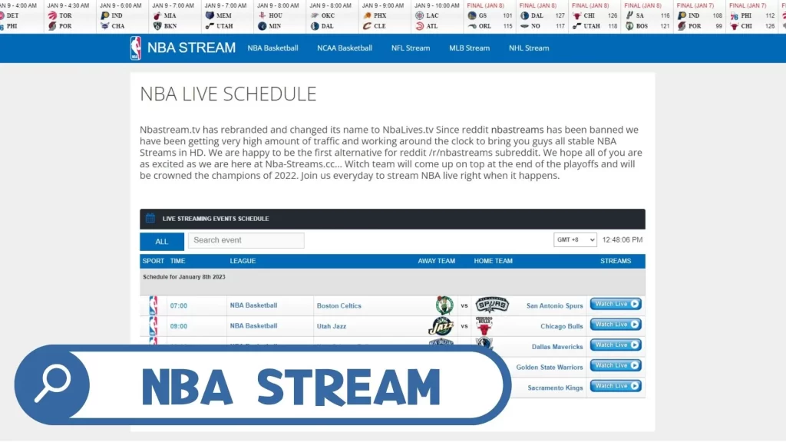
Task: Click the Search event input field
Action: click(x=246, y=240)
